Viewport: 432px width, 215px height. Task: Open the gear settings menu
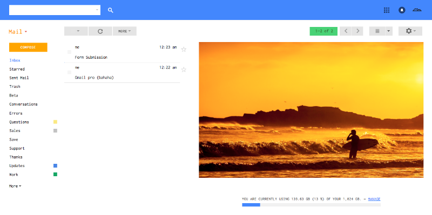pos(410,31)
